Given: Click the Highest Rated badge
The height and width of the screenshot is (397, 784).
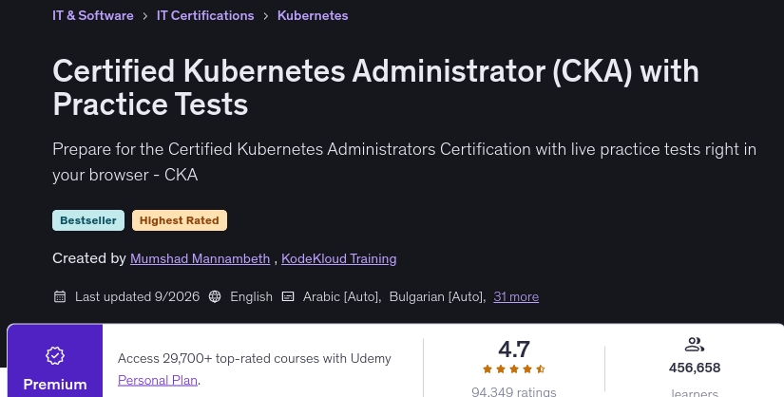Looking at the screenshot, I should pos(180,220).
